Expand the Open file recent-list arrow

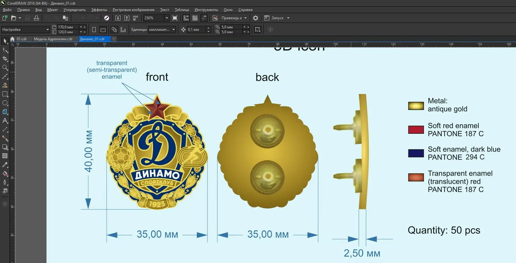(20, 18)
